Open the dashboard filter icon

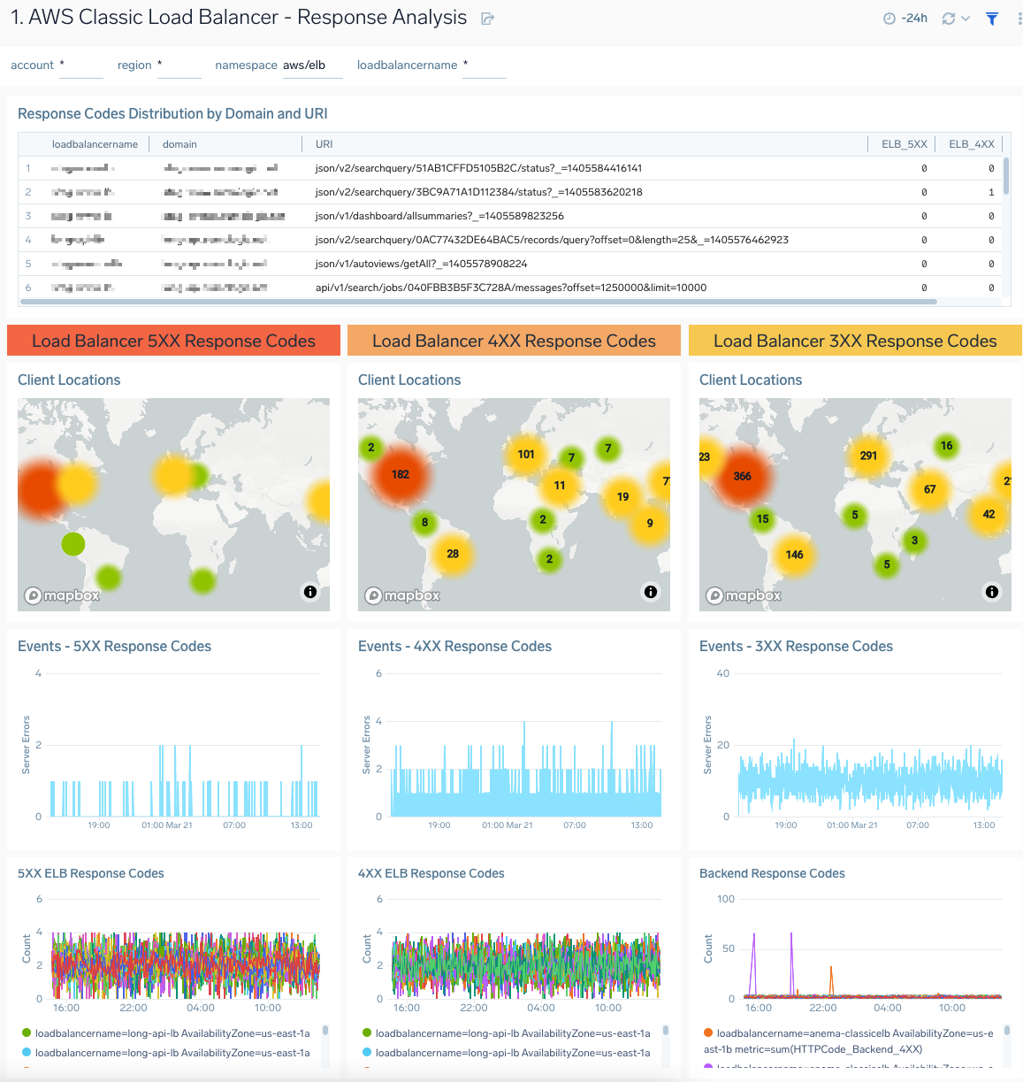pyautogui.click(x=992, y=17)
